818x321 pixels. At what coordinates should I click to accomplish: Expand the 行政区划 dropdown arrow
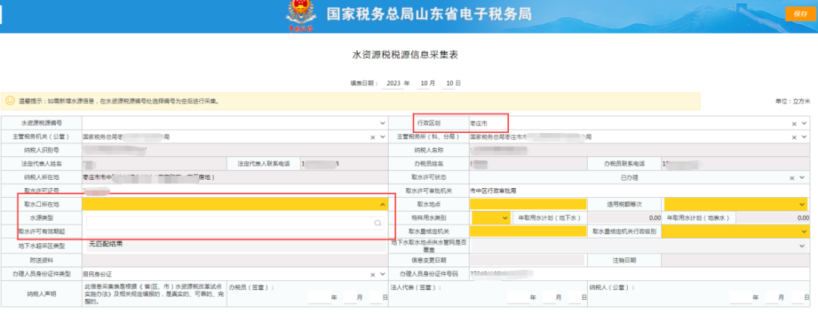[x=804, y=124]
